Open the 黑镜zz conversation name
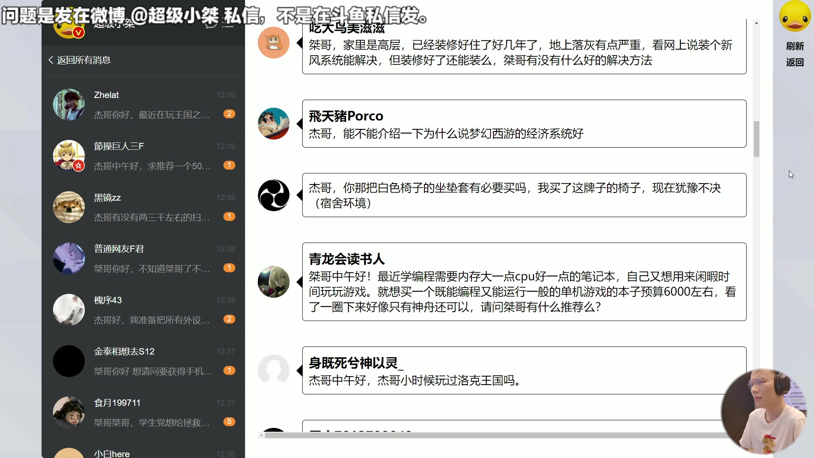The height and width of the screenshot is (458, 814). pos(107,198)
